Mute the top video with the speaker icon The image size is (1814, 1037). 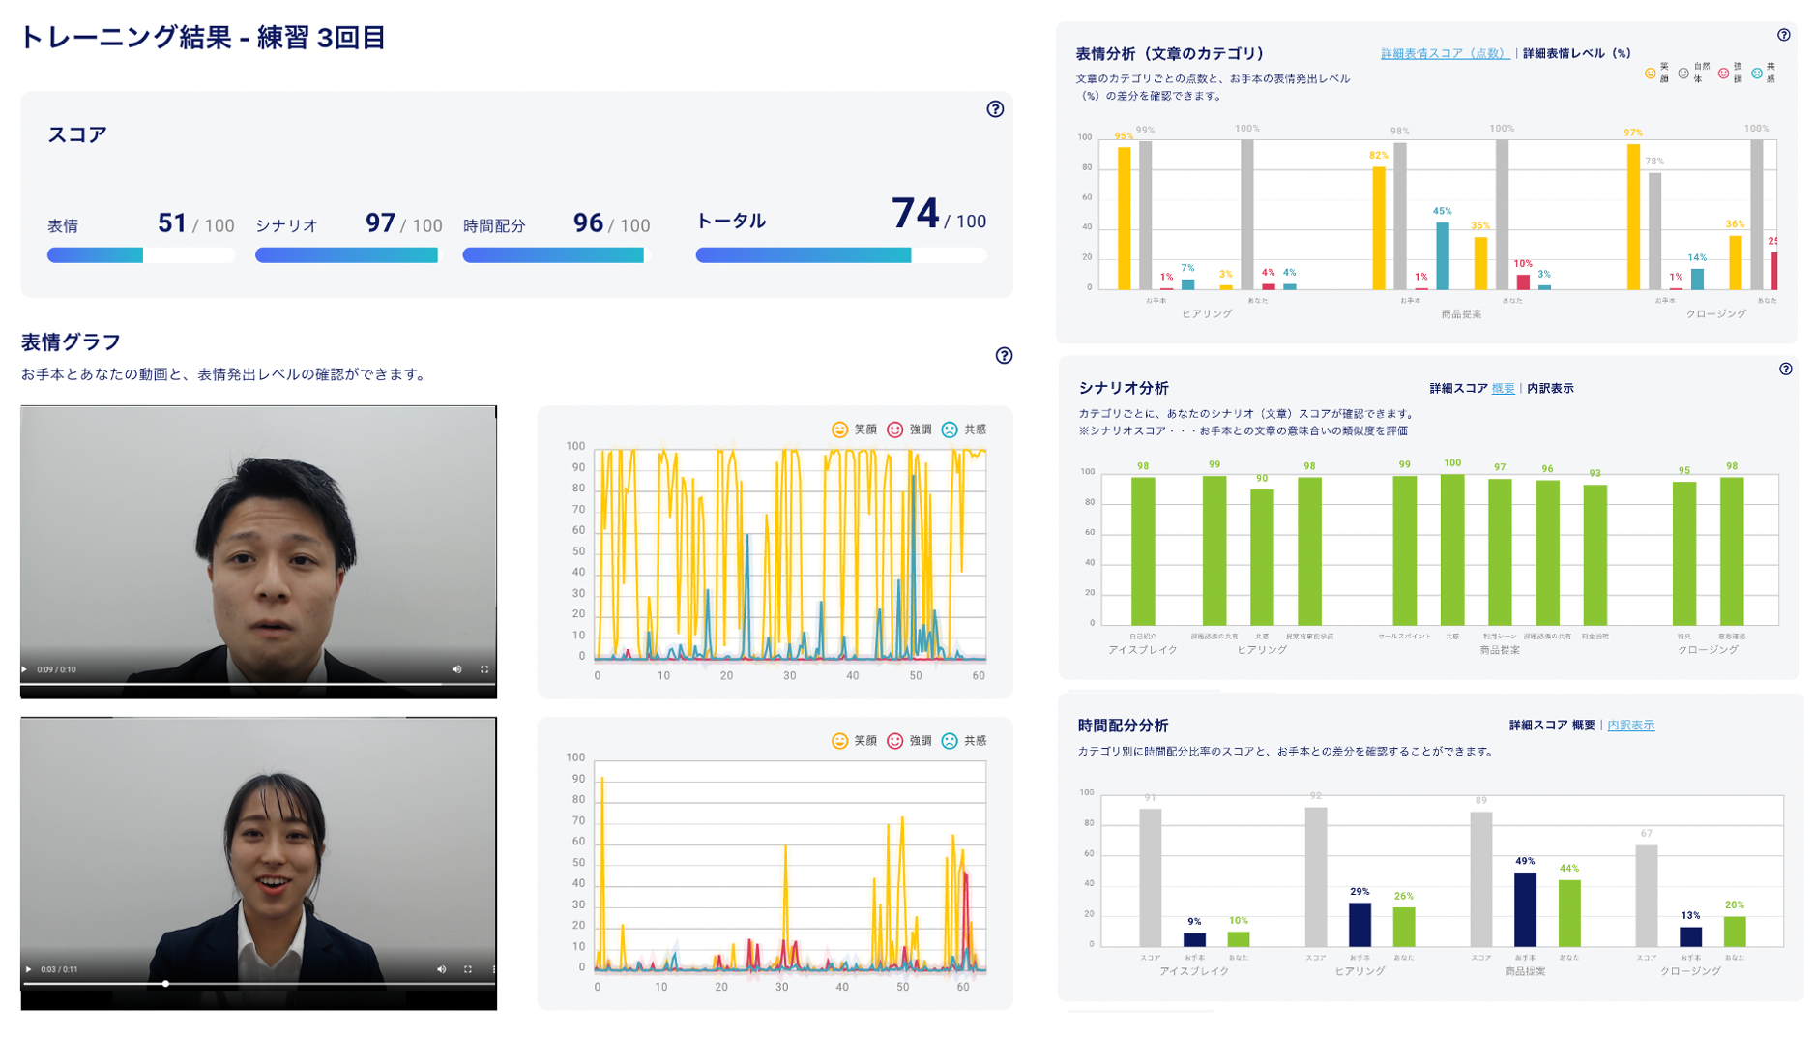pyautogui.click(x=457, y=669)
